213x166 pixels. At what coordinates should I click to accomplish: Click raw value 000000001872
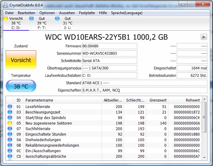(x=187, y=112)
